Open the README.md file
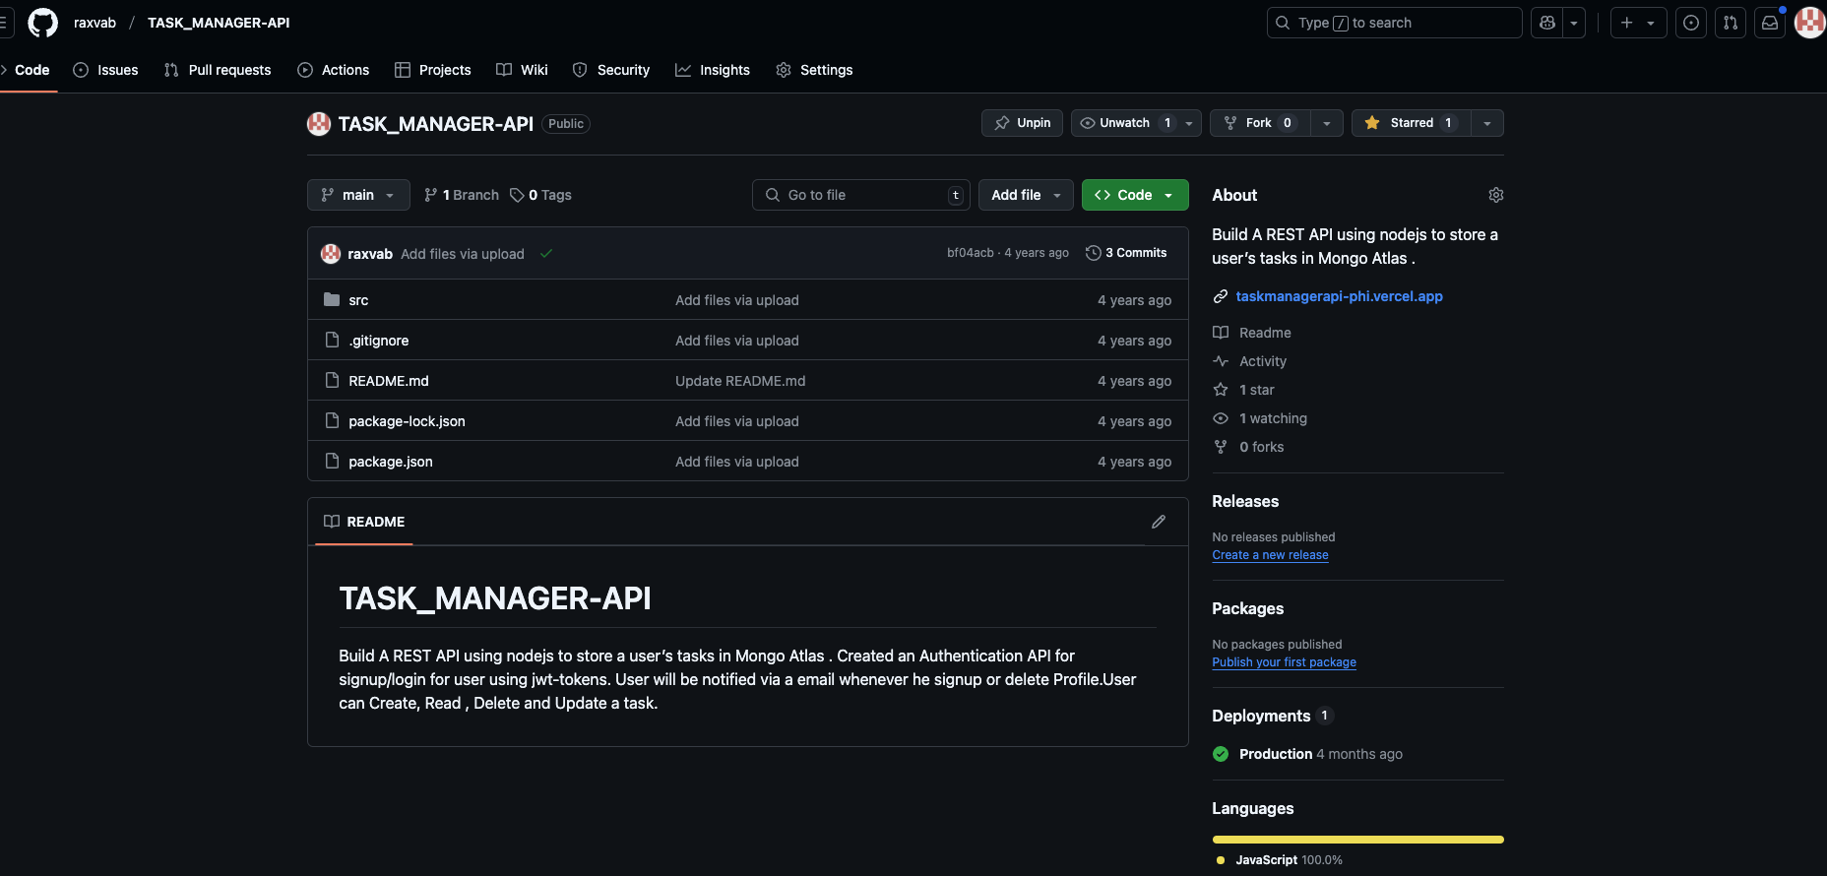This screenshot has width=1827, height=876. coord(389,381)
